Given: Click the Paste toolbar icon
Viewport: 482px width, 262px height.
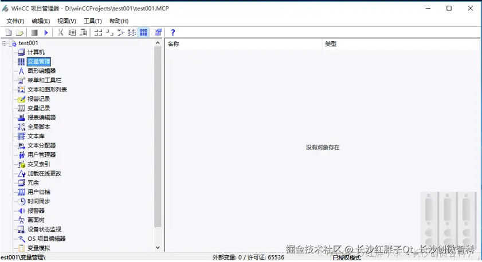Looking at the screenshot, I should click(83, 32).
